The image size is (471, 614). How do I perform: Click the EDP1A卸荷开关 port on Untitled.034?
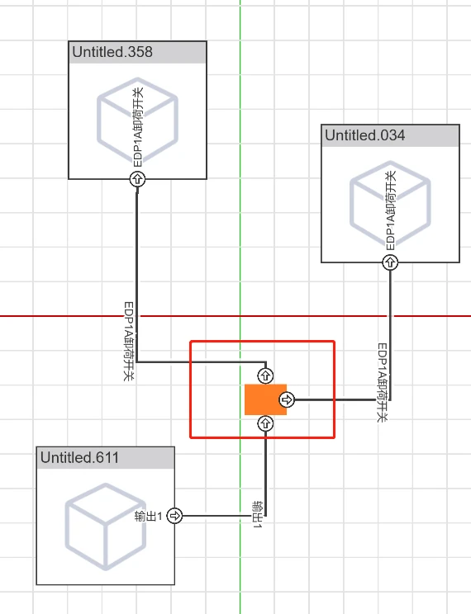coord(390,262)
